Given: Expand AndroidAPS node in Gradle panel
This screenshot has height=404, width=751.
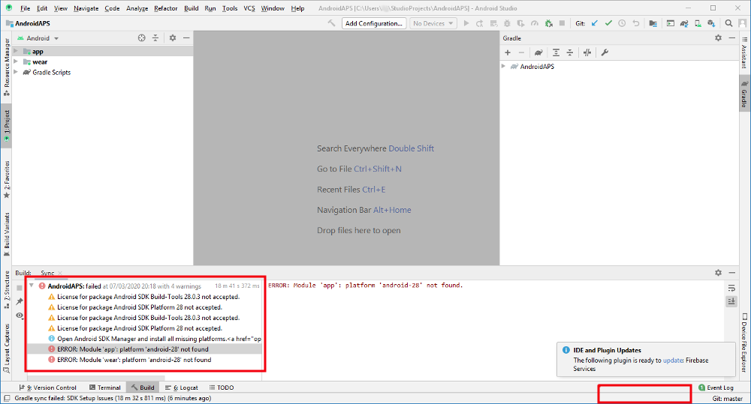Looking at the screenshot, I should 504,66.
